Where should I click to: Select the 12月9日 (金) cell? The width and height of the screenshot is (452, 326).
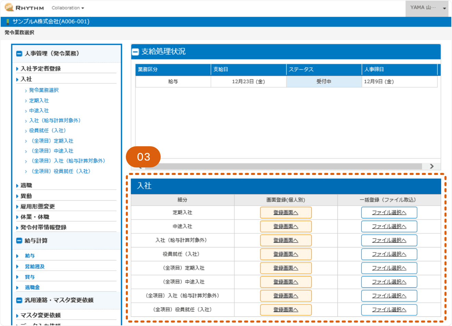coord(399,82)
